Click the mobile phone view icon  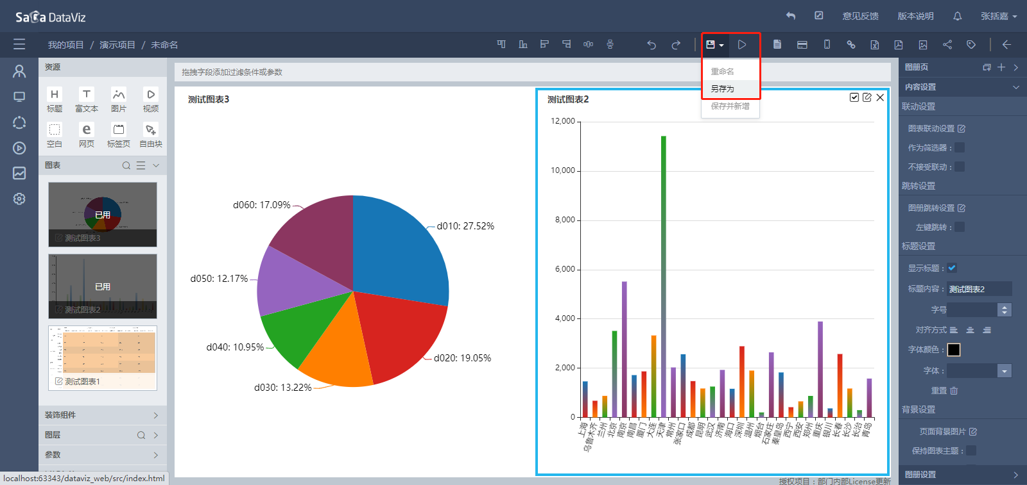[827, 44]
